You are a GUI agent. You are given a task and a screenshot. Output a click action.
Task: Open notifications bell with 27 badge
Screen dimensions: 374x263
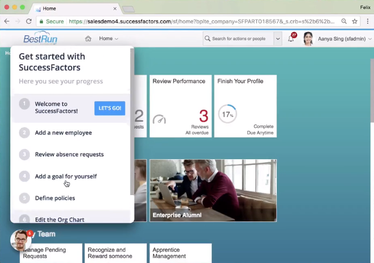291,38
